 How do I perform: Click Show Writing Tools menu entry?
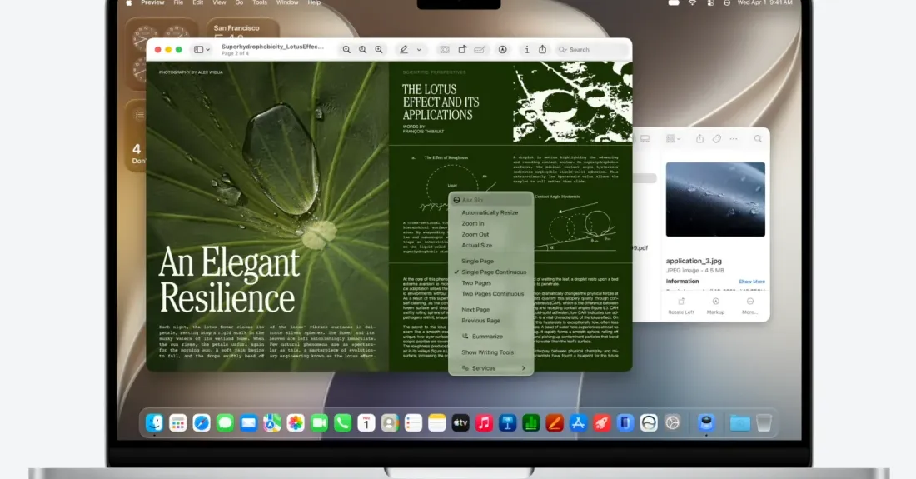click(x=488, y=352)
